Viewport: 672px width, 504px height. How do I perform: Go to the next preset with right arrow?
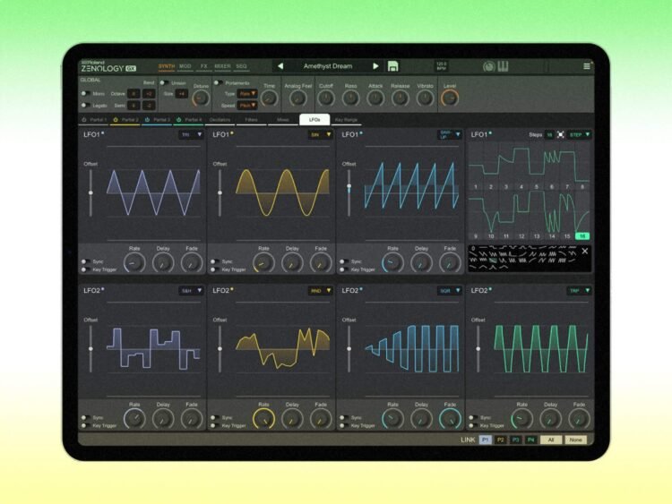click(x=375, y=66)
